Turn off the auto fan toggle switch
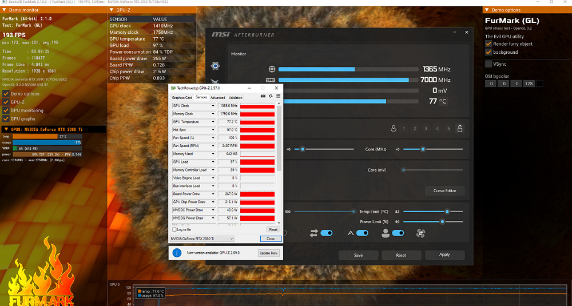This screenshot has width=572, height=306. (x=362, y=233)
